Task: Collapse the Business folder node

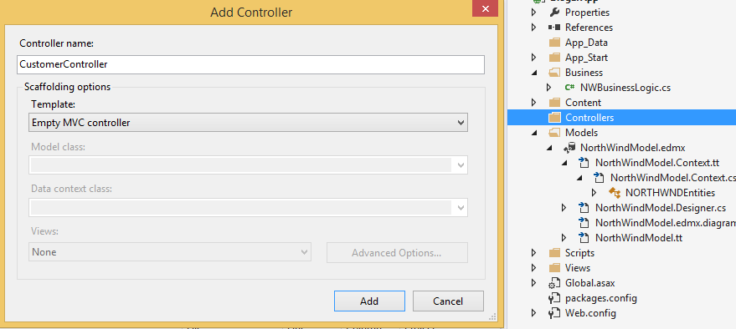Action: click(x=533, y=73)
